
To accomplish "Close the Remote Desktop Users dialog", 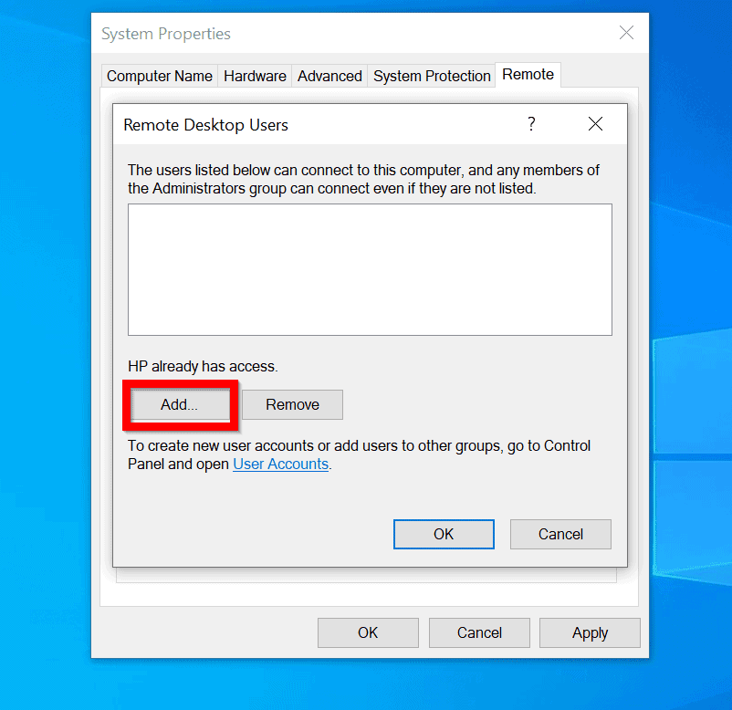I will (x=596, y=124).
